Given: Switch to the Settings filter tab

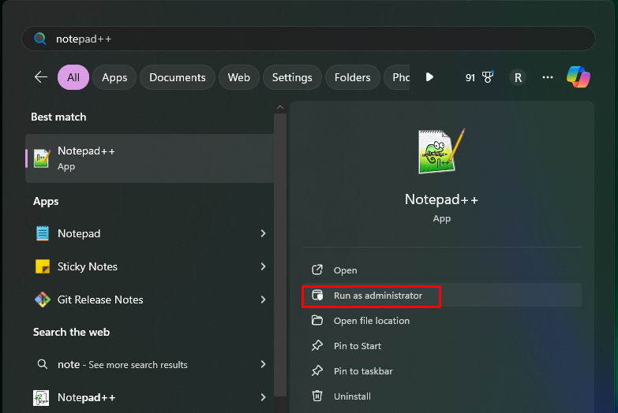Looking at the screenshot, I should click(x=292, y=77).
